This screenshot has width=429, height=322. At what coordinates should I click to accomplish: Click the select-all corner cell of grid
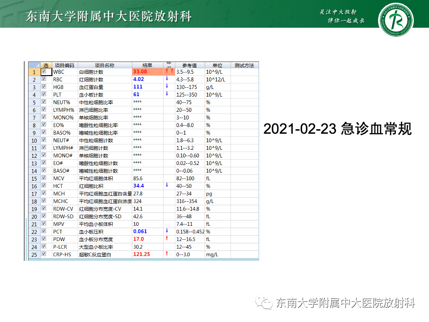[x=34, y=65]
